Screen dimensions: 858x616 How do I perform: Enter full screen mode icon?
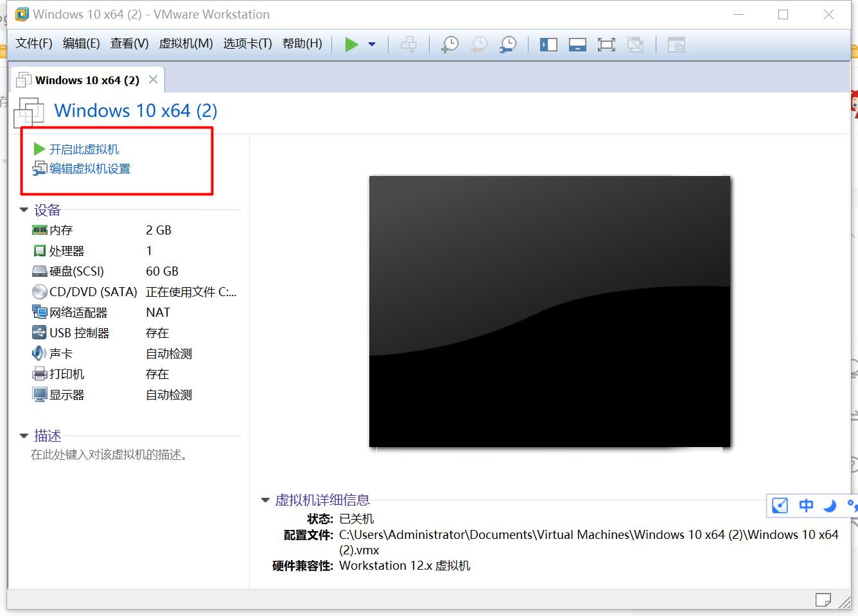606,44
